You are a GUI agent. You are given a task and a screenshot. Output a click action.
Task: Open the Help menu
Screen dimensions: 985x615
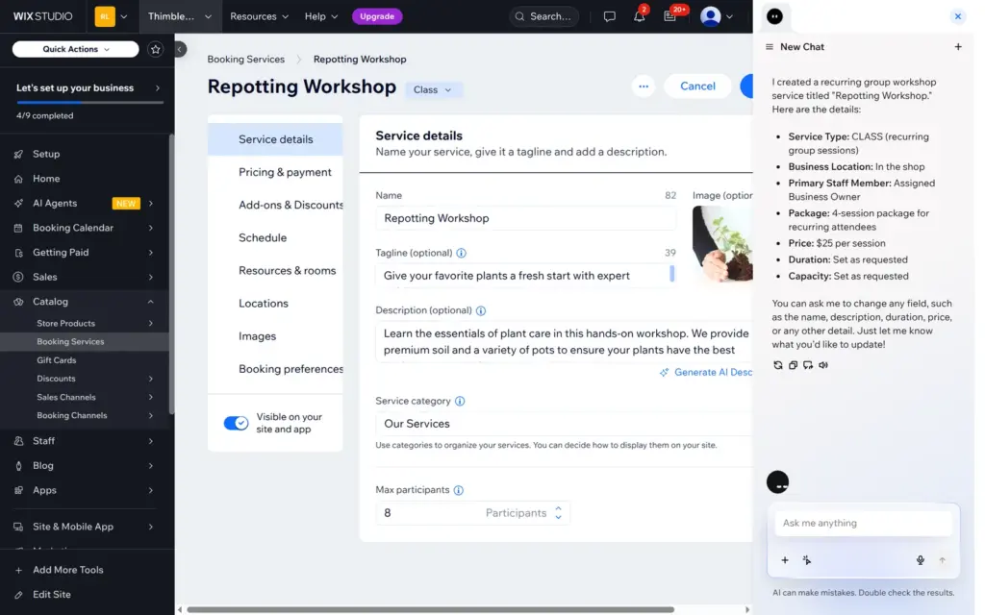point(321,16)
